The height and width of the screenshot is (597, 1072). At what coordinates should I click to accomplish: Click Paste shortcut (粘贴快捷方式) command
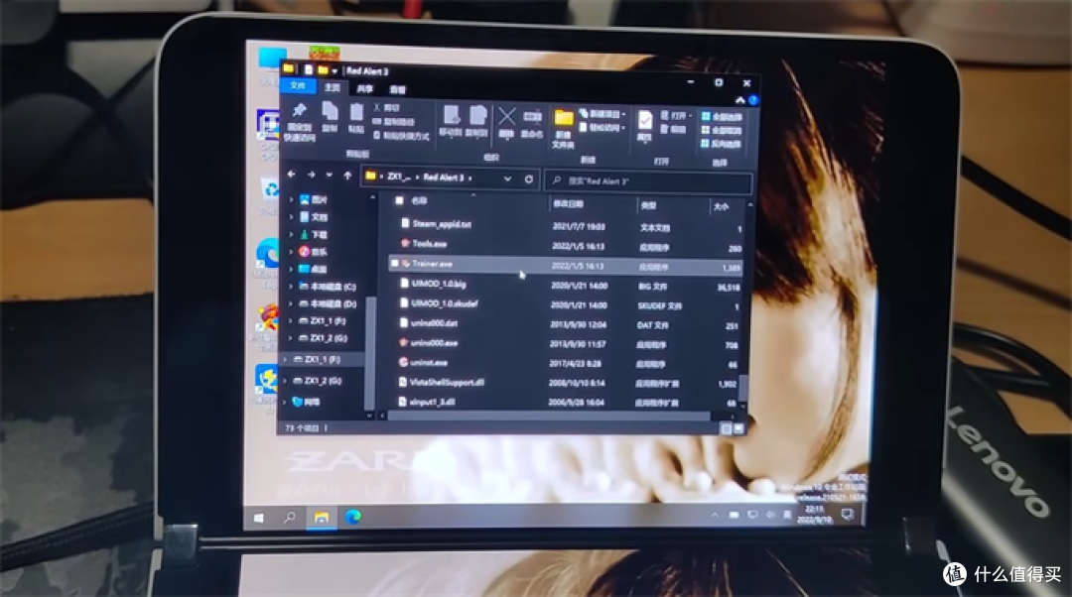[x=401, y=136]
